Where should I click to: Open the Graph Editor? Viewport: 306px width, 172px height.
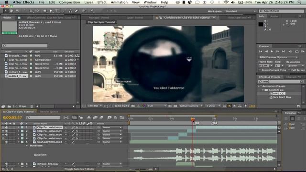click(122, 118)
